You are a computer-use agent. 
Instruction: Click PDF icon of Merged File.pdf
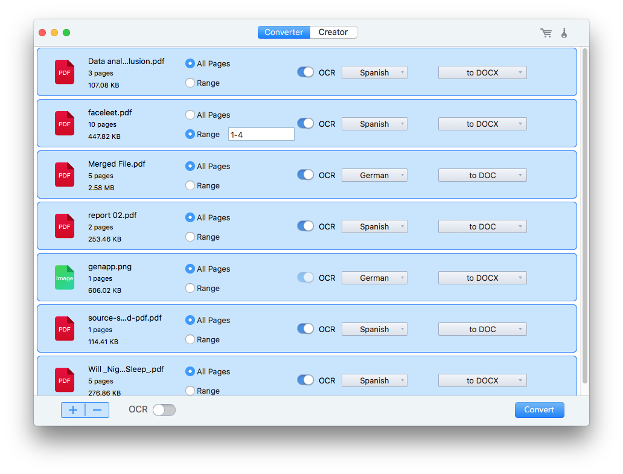[65, 175]
